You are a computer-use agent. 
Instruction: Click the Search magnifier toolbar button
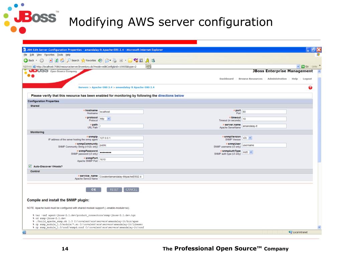[x=73, y=61]
